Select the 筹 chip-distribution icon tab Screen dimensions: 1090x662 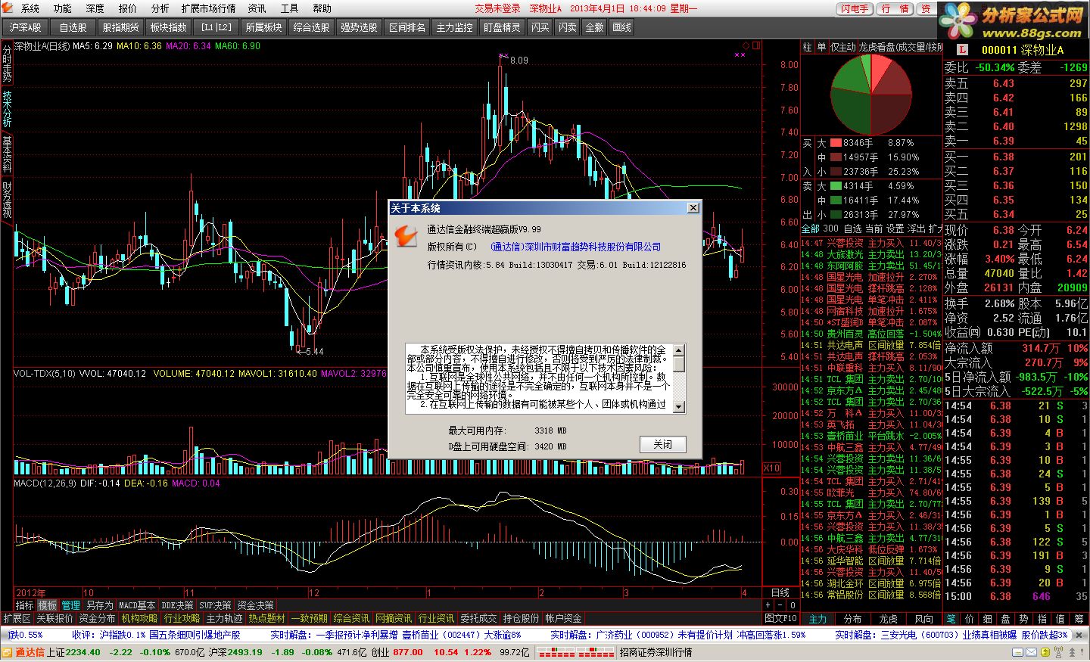point(1079,619)
